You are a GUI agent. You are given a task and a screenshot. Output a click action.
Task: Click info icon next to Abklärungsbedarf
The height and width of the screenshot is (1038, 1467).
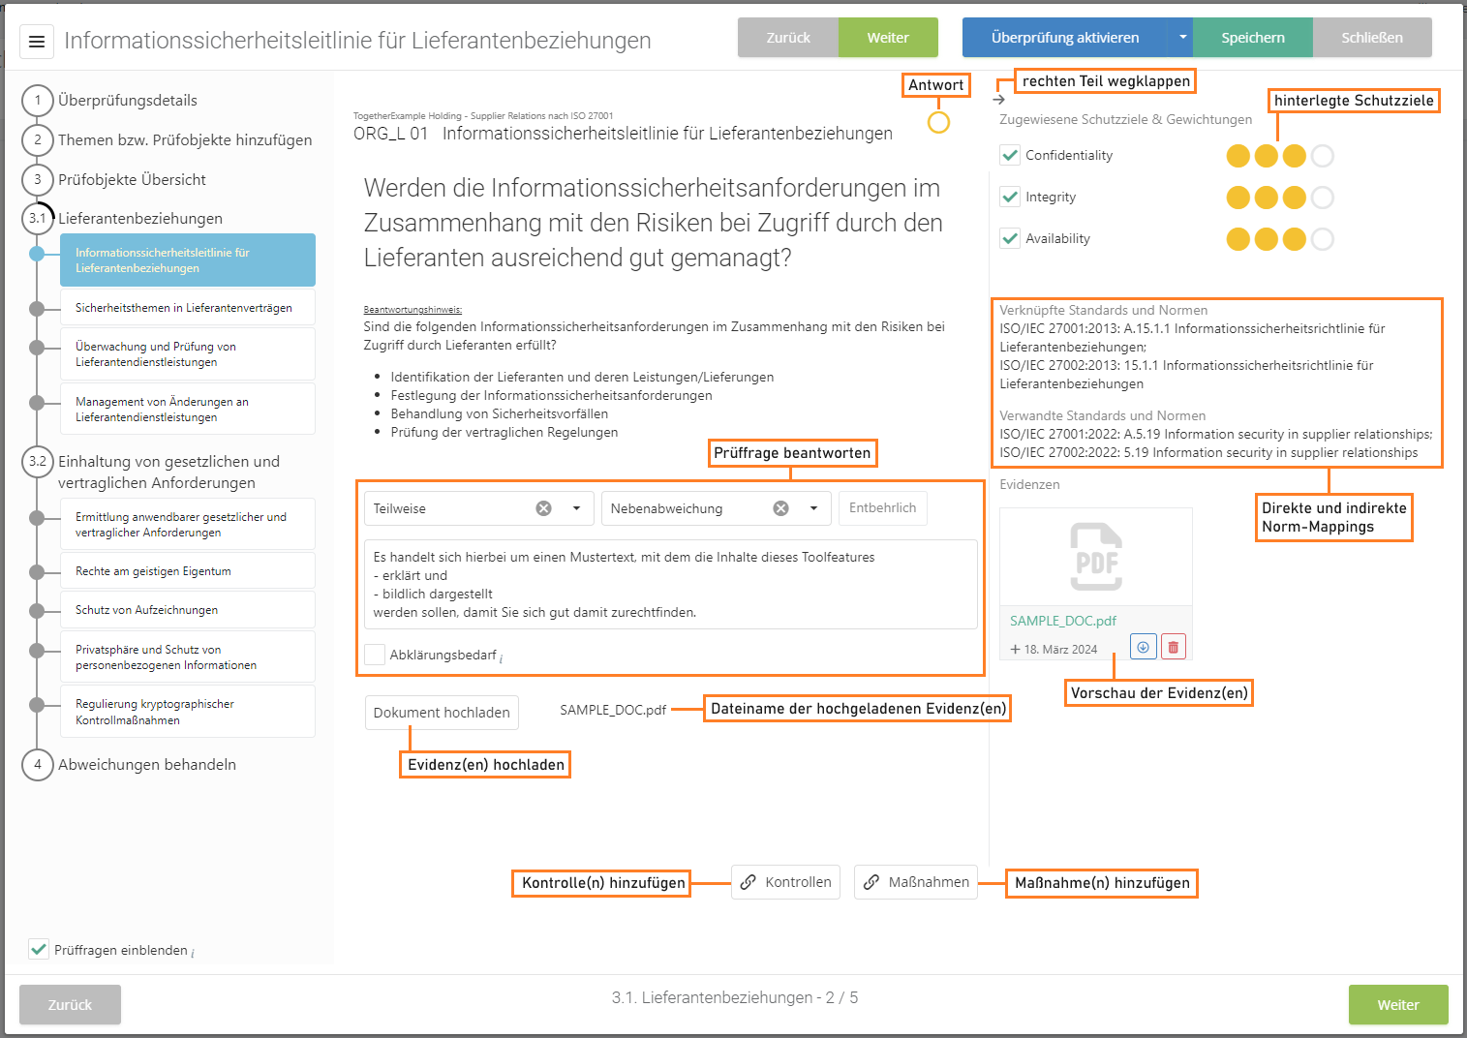(x=502, y=659)
